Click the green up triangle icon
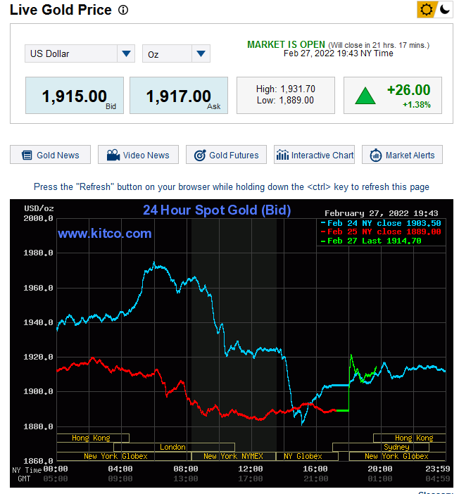The height and width of the screenshot is (494, 459). click(x=365, y=96)
